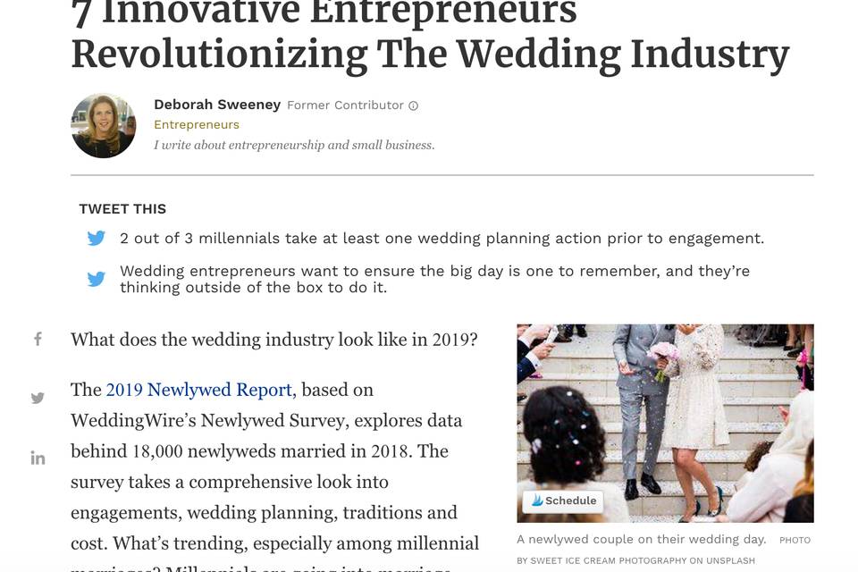Click the Schedule button on the photo
The image size is (858, 572).
tap(563, 500)
